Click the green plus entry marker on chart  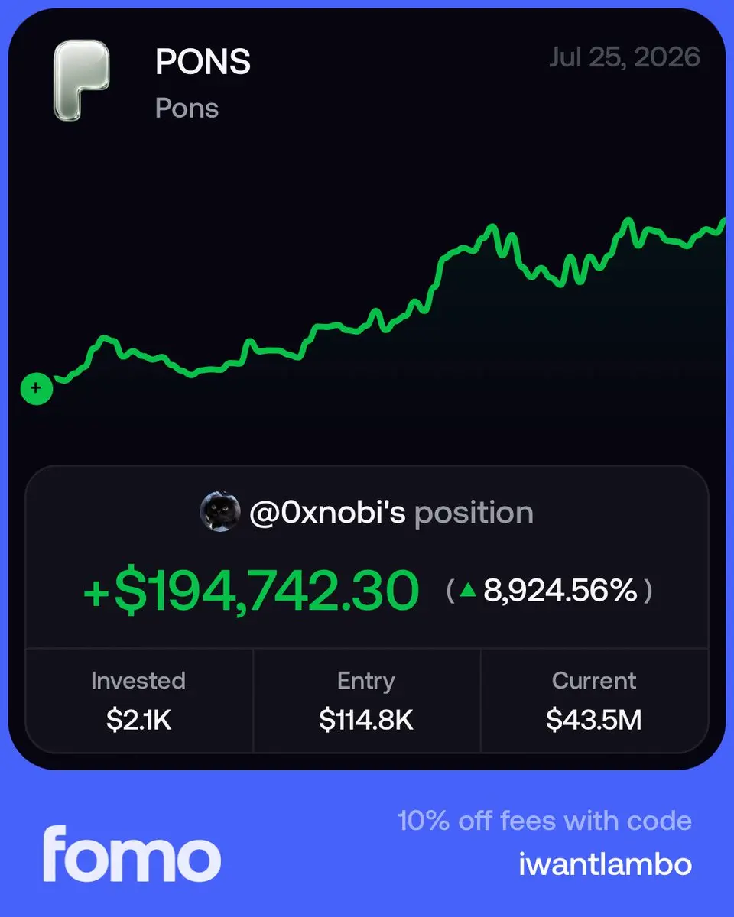36,388
